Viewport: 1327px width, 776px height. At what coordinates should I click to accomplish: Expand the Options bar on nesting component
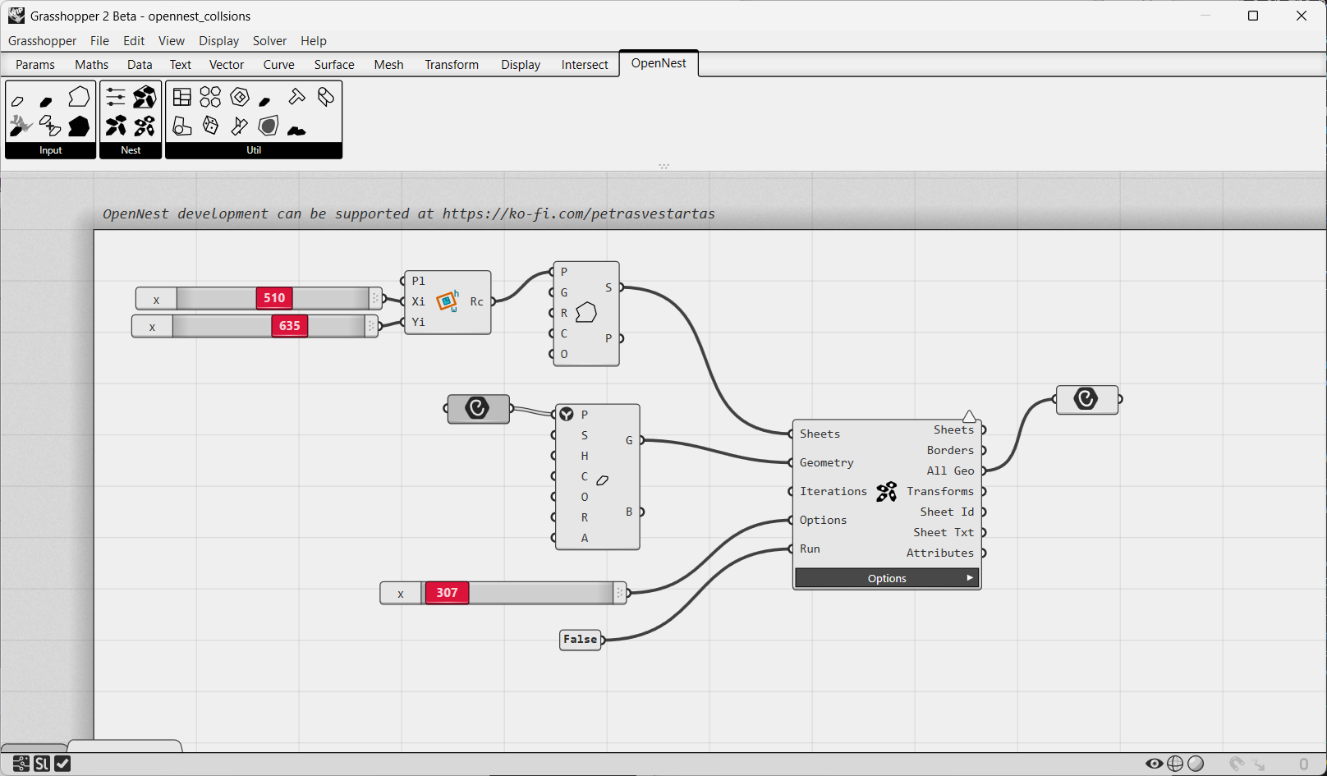click(887, 578)
